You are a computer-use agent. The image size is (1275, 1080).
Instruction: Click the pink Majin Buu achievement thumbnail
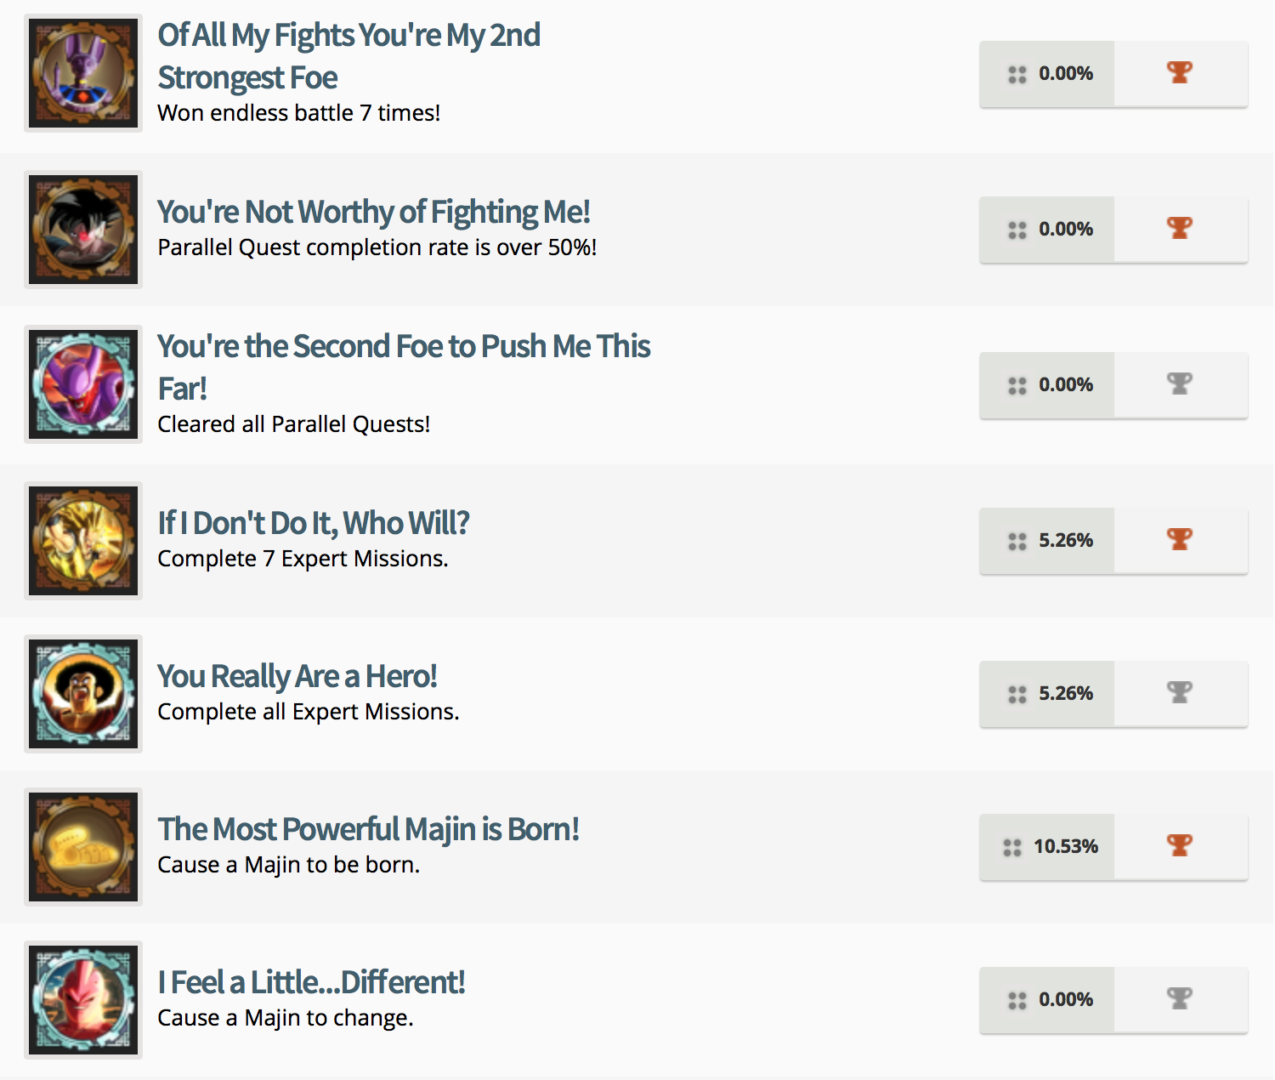click(83, 1000)
